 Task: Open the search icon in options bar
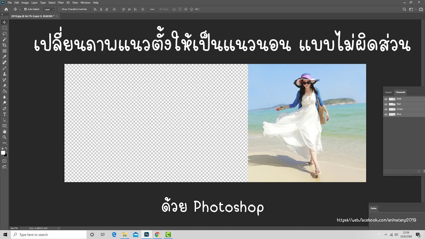404,9
